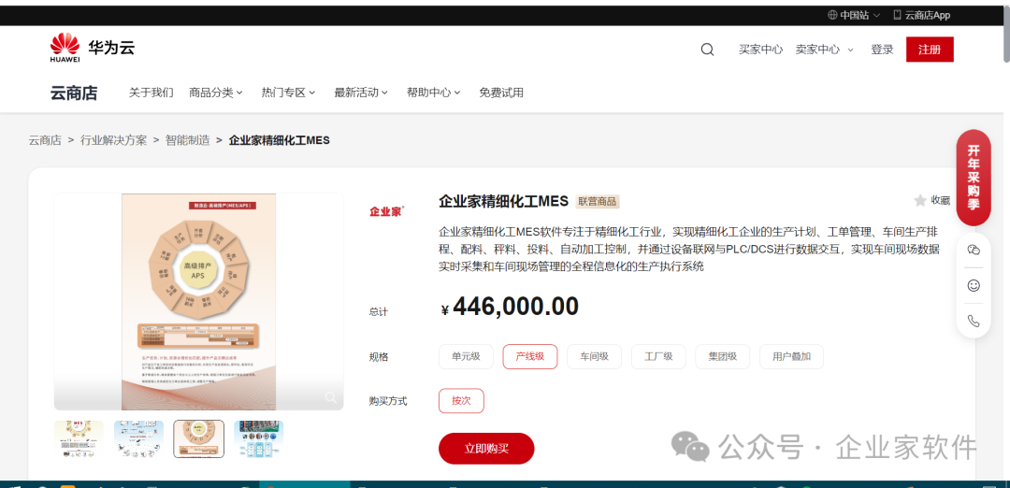Image resolution: width=1010 pixels, height=488 pixels.
Task: Click 云商店 in the breadcrumb
Action: 45,139
